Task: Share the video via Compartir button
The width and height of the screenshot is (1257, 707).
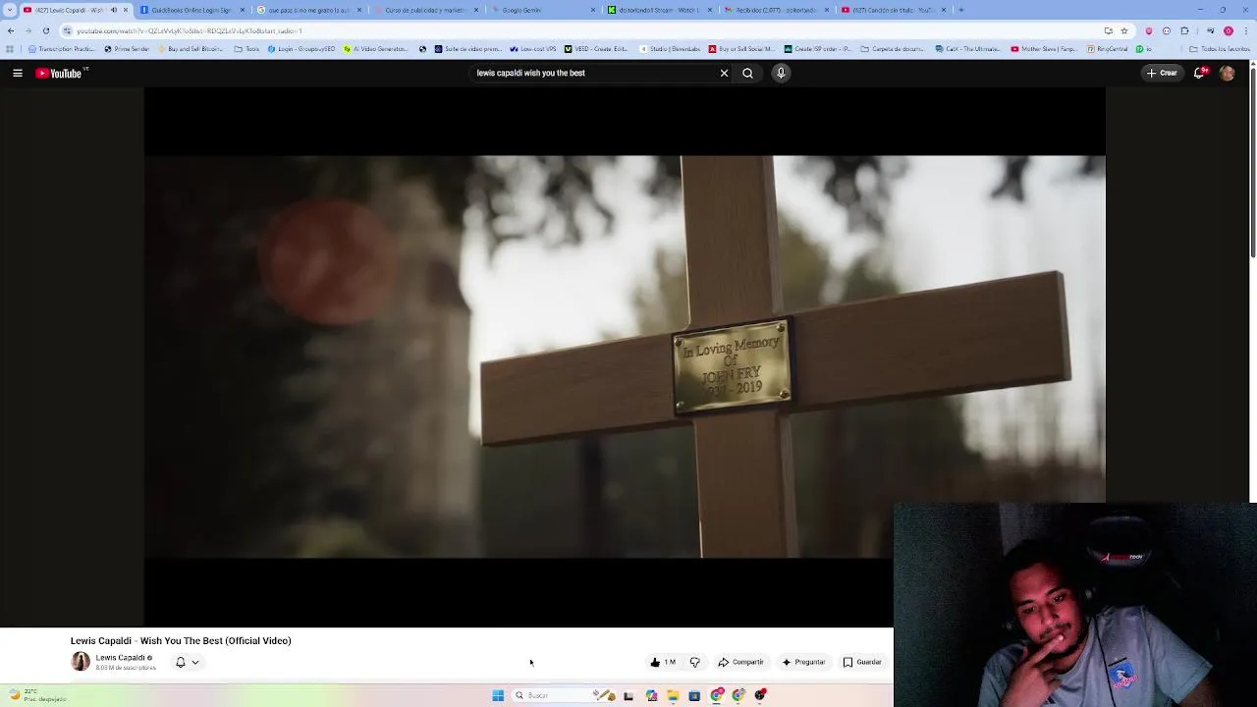Action: pos(740,662)
